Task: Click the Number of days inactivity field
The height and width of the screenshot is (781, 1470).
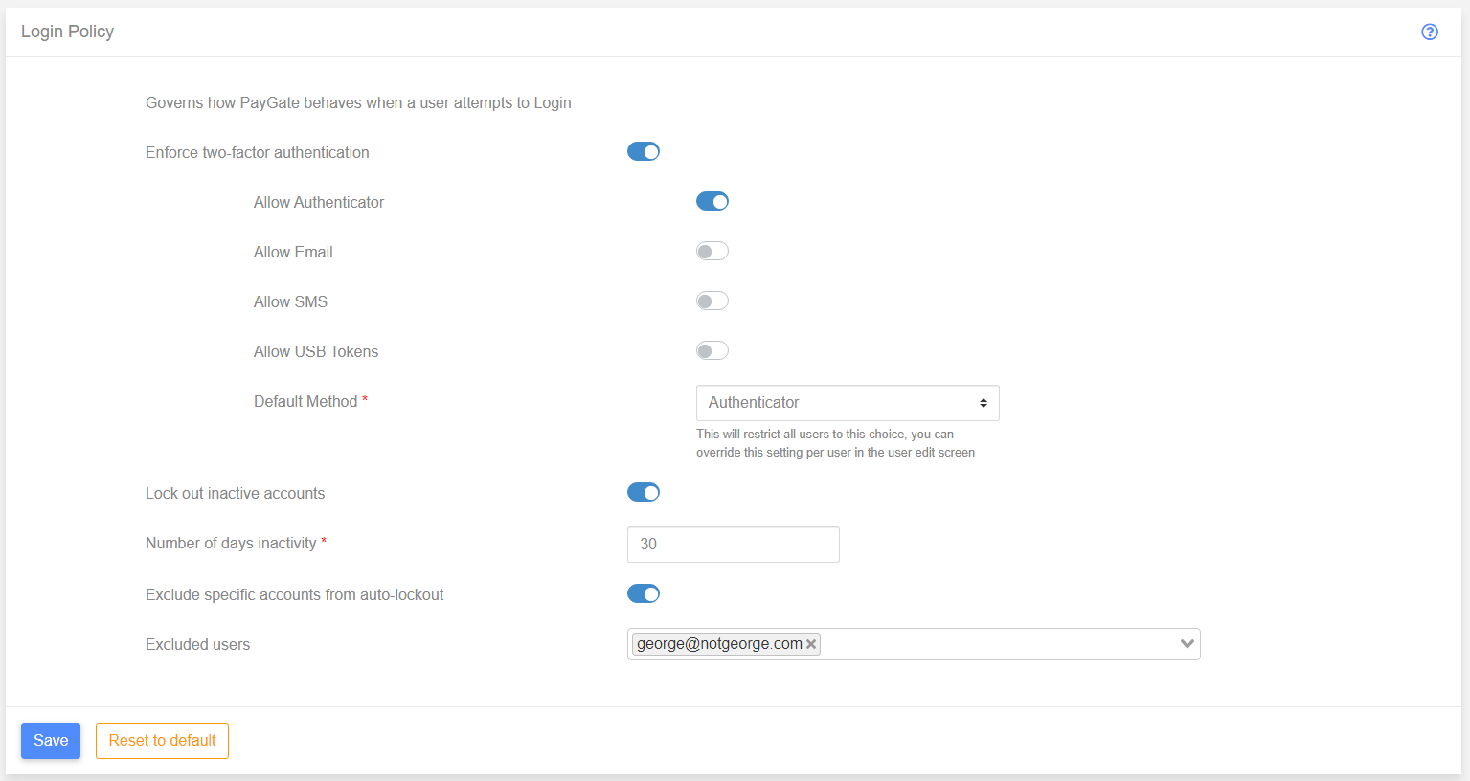Action: coord(733,545)
